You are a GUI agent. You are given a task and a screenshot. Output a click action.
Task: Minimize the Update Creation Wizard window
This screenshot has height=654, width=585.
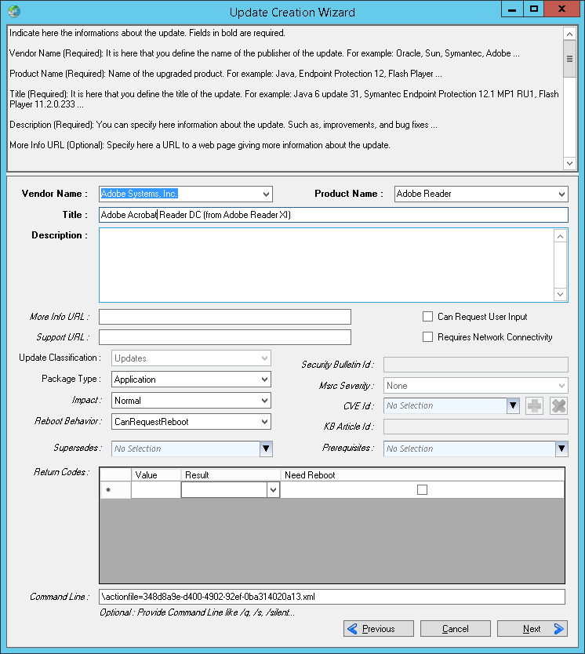point(512,9)
